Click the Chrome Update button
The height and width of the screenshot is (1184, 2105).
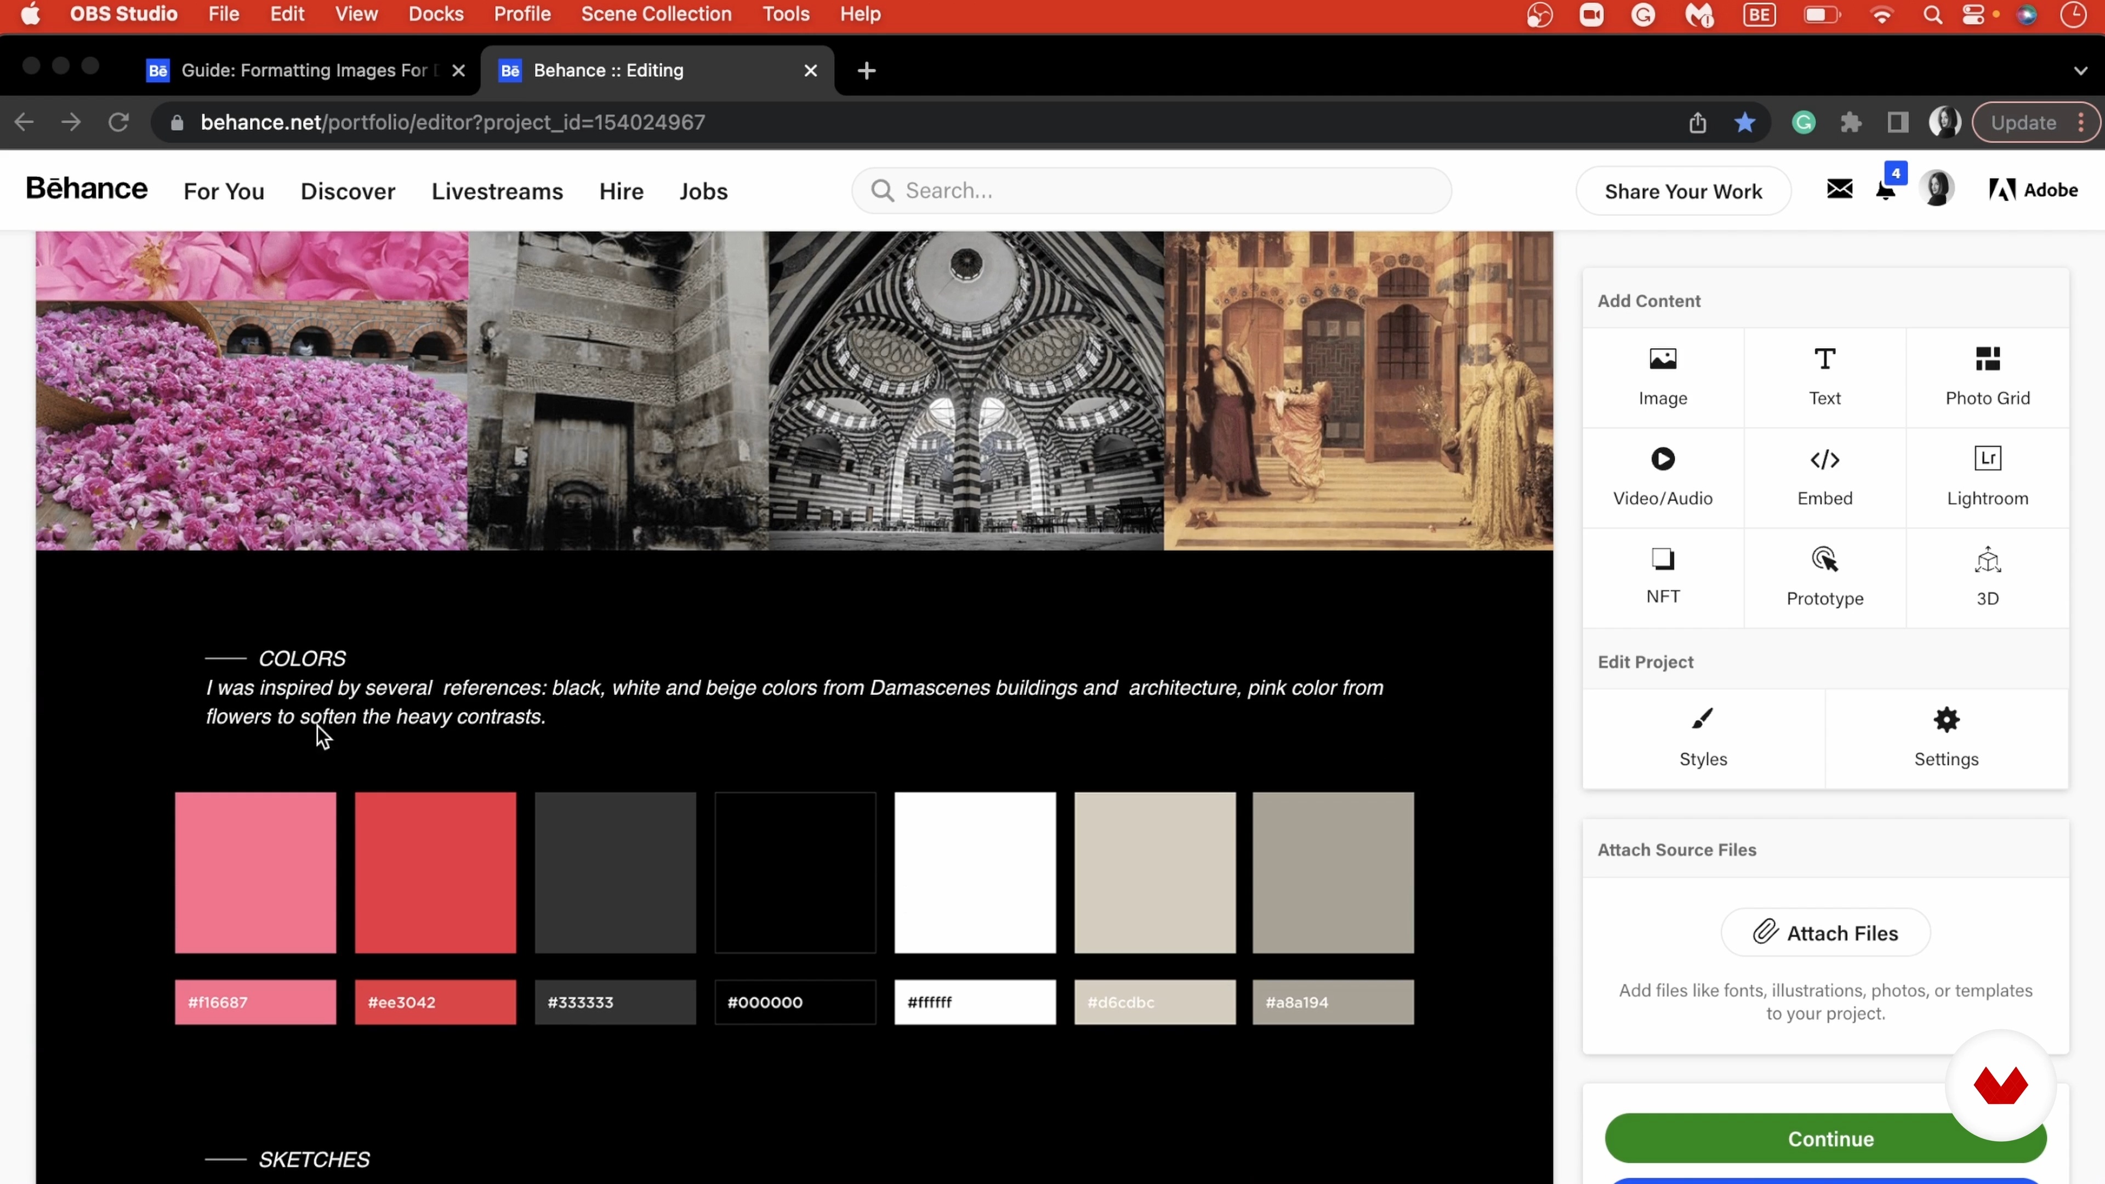click(2022, 123)
